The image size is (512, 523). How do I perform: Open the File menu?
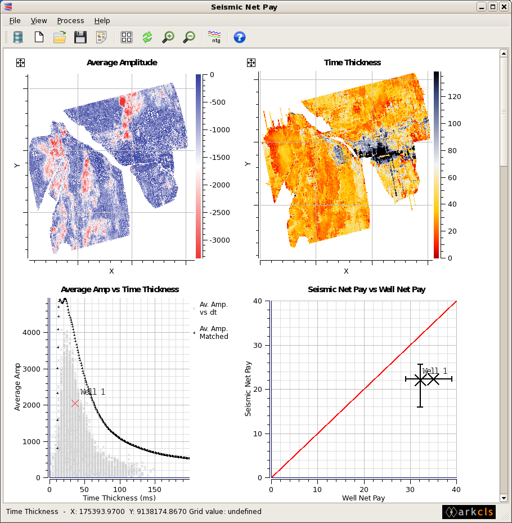(15, 20)
